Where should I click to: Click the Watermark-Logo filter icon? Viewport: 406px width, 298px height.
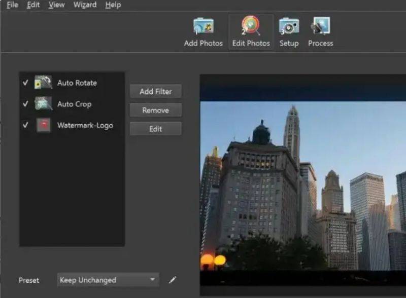(x=43, y=125)
